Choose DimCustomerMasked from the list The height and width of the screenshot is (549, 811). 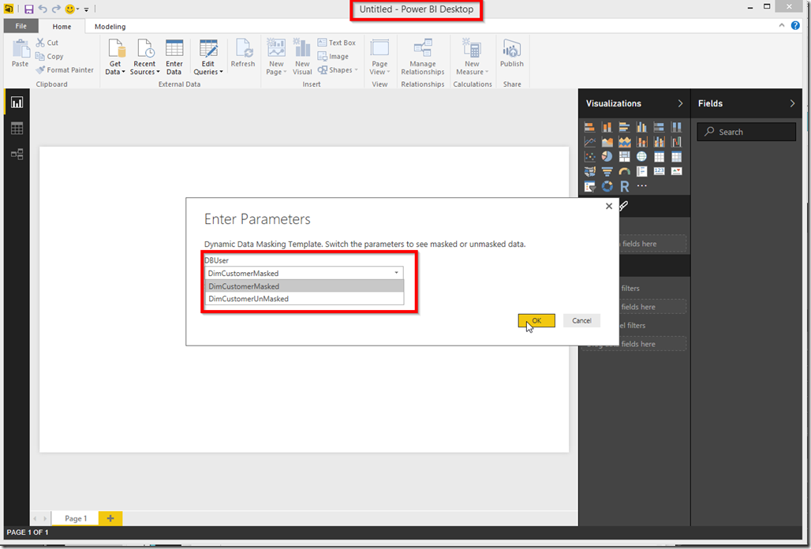click(305, 286)
